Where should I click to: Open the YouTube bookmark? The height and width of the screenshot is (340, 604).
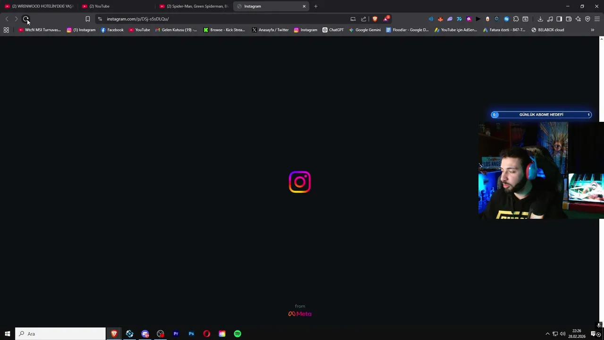[x=140, y=30]
